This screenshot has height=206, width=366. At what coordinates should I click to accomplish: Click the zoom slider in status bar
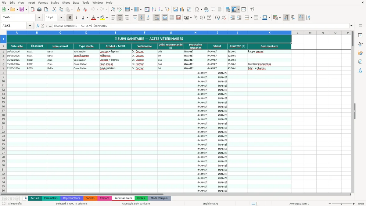[x=341, y=204]
